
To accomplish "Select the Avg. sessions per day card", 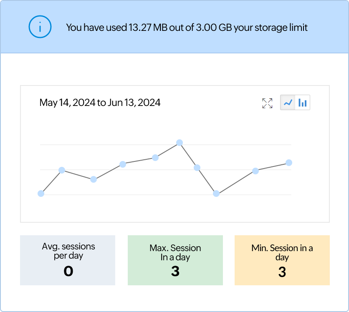I will (68, 260).
